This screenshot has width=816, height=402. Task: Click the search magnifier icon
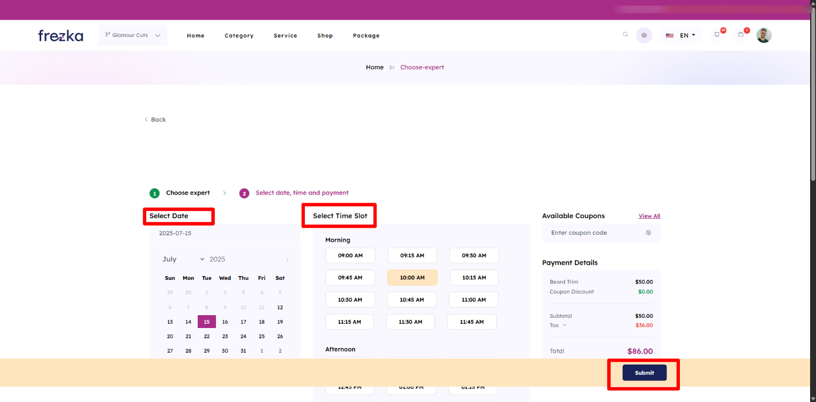coord(625,35)
